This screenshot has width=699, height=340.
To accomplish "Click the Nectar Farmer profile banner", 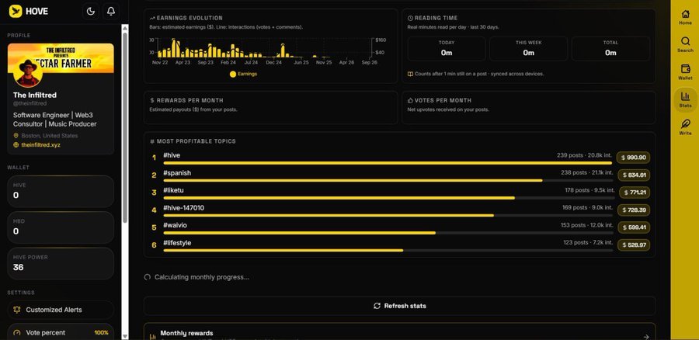I will (61, 58).
